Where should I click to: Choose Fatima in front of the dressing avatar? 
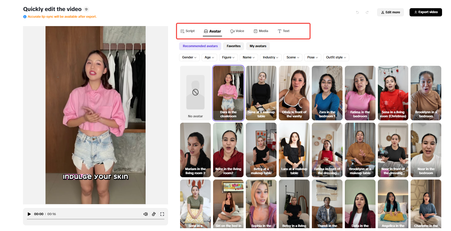(327, 150)
